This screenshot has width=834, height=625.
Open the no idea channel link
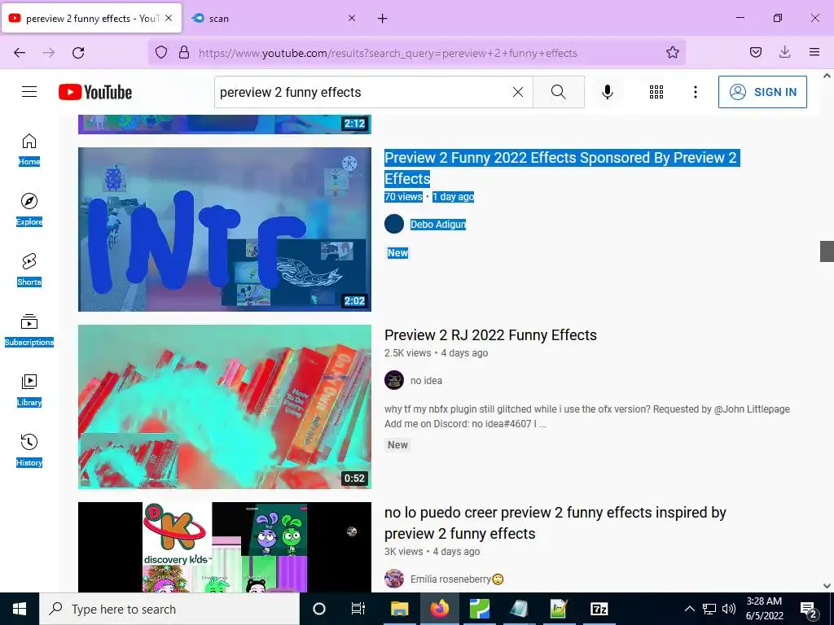tap(426, 381)
